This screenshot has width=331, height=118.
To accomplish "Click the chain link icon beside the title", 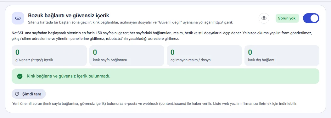I will [x=18, y=18].
